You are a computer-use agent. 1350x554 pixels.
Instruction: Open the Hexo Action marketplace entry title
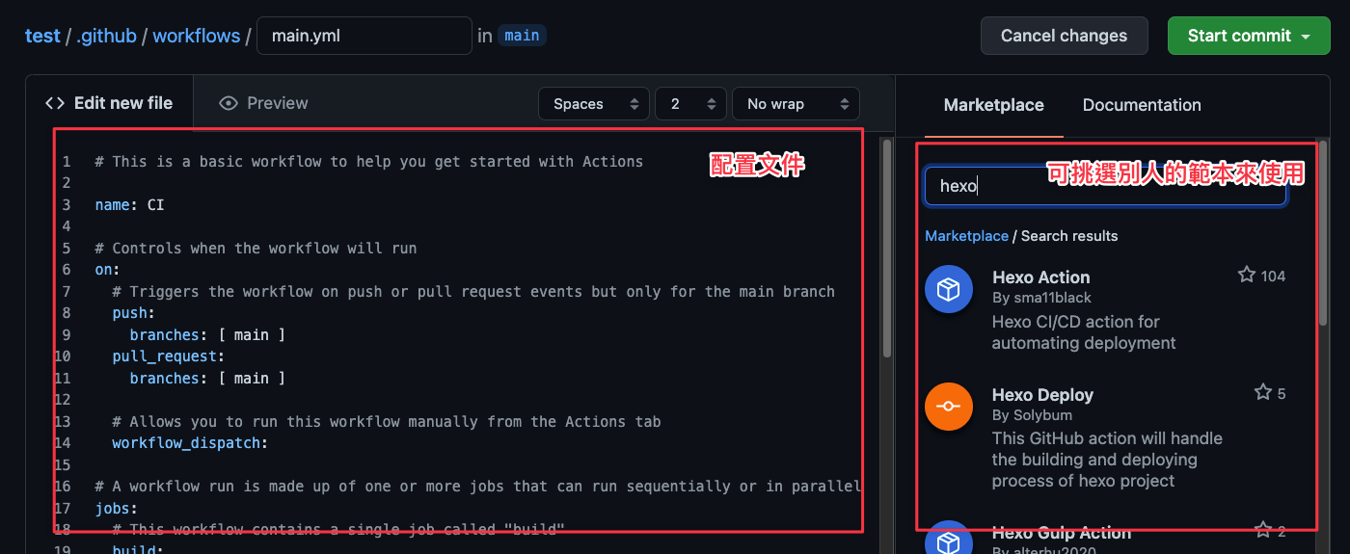pyautogui.click(x=1041, y=277)
